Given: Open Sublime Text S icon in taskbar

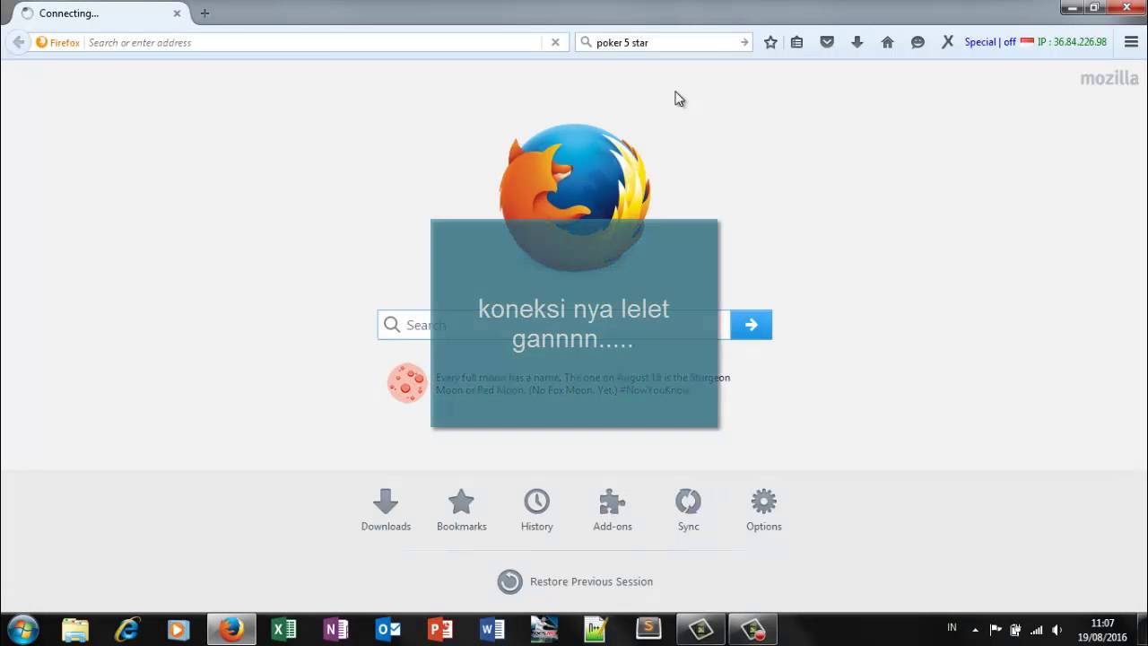Looking at the screenshot, I should click(648, 629).
